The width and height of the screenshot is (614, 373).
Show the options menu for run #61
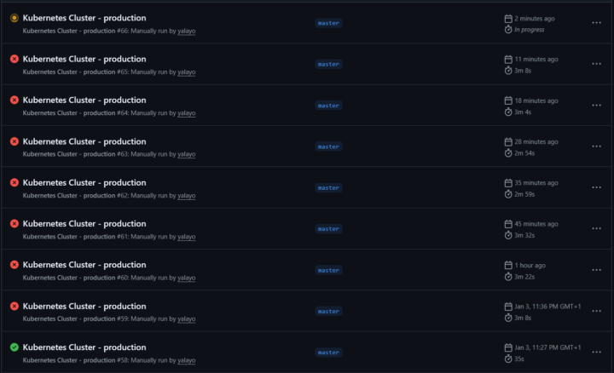[x=596, y=229]
